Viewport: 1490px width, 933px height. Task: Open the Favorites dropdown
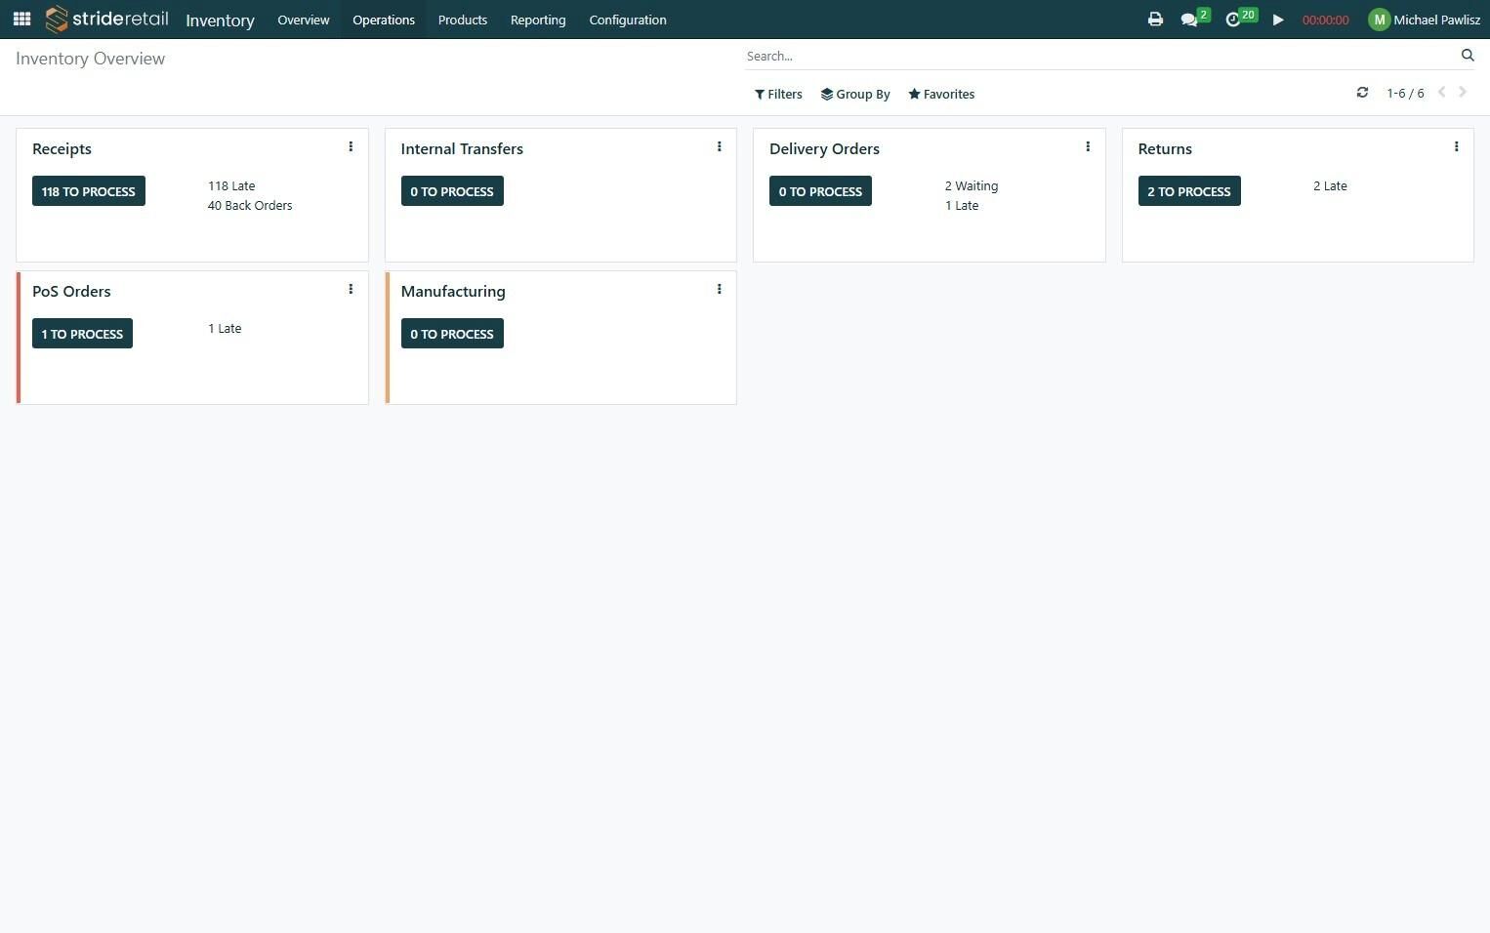(x=941, y=95)
